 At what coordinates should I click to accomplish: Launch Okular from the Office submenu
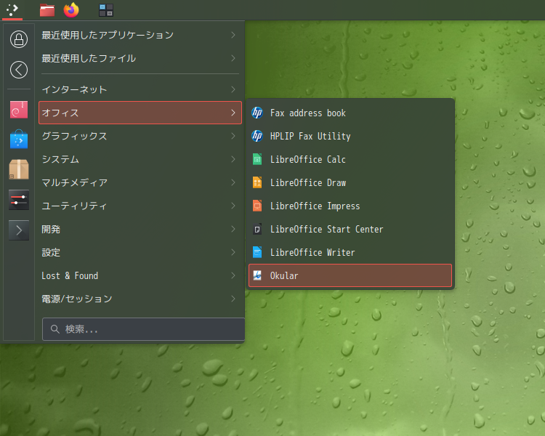click(x=350, y=275)
